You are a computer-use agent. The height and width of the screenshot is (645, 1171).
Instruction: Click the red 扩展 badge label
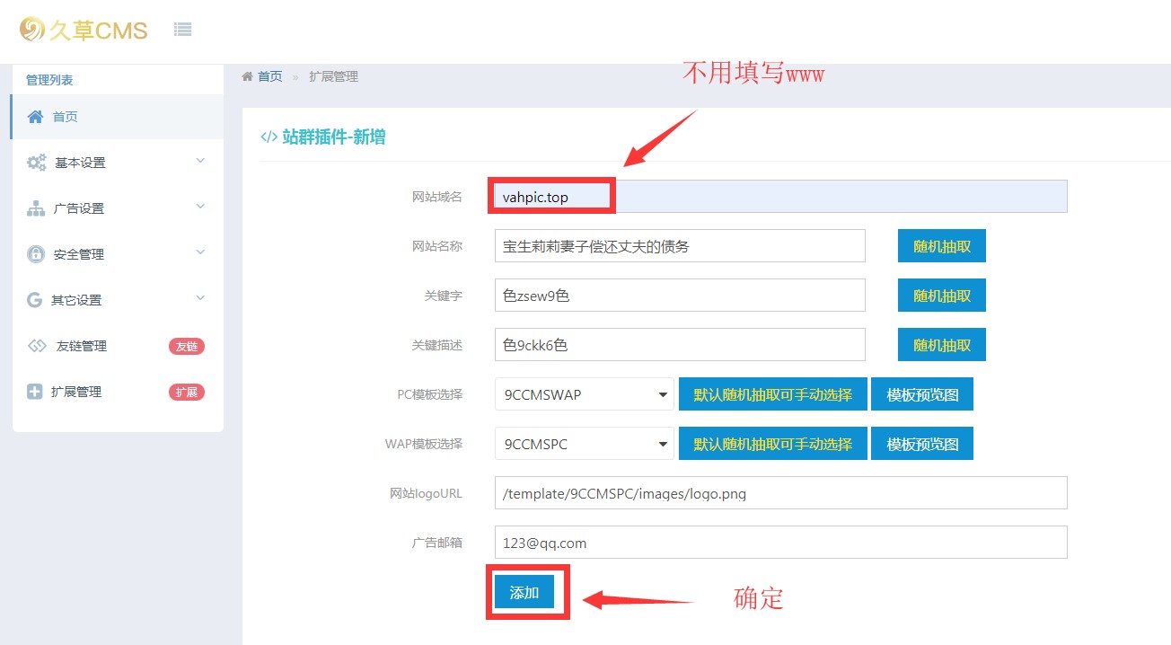(186, 392)
